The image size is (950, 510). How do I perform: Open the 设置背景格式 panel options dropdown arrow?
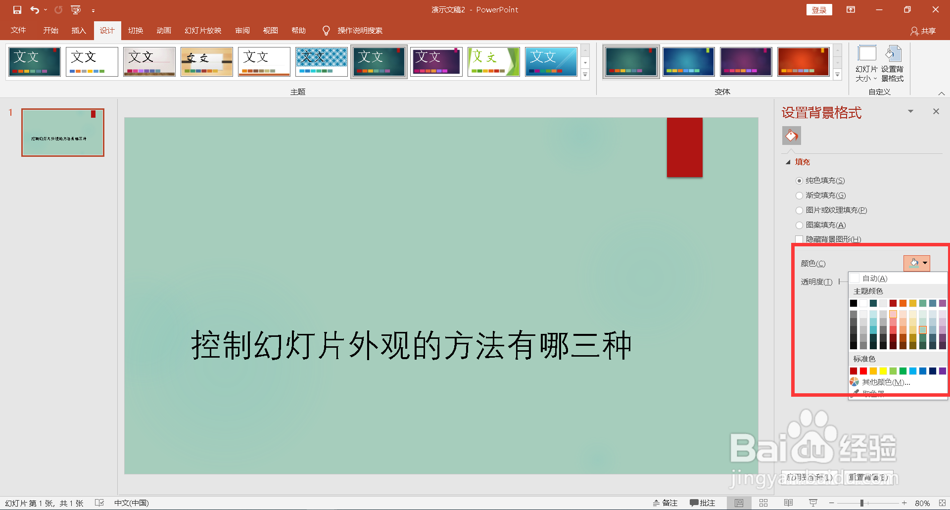click(x=911, y=111)
